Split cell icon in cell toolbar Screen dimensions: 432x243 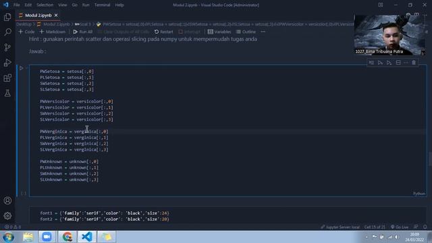(398, 63)
